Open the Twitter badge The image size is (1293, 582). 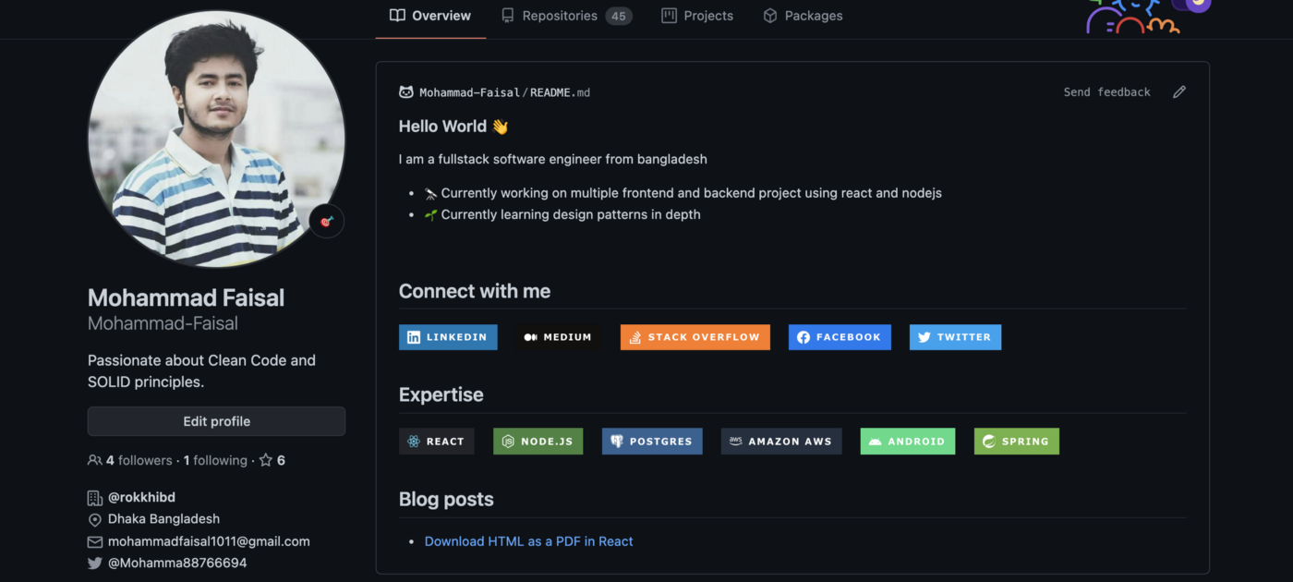coord(955,337)
